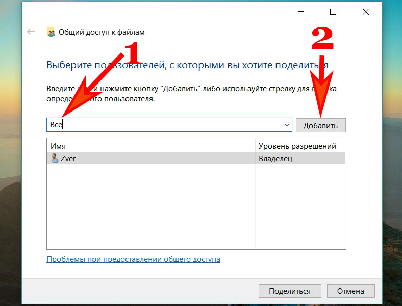The width and height of the screenshot is (402, 306).
Task: Click the blue "Выберите пользователей" heading
Action: point(187,65)
